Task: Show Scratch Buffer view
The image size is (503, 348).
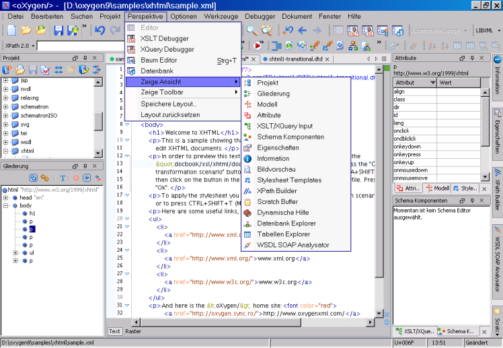Action: (296, 202)
